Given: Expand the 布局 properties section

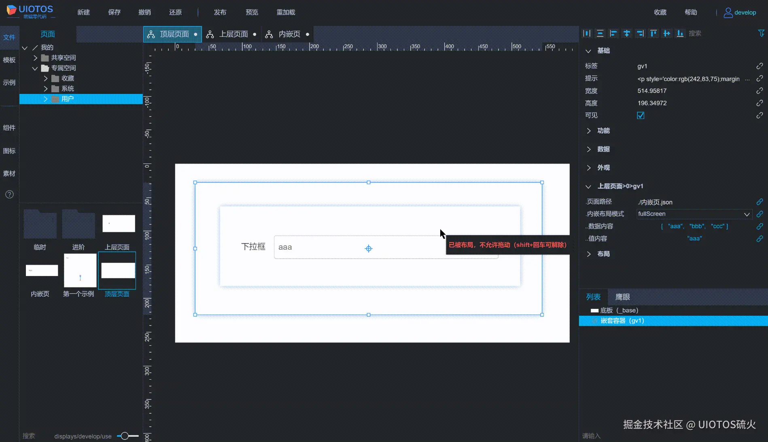Looking at the screenshot, I should 588,254.
